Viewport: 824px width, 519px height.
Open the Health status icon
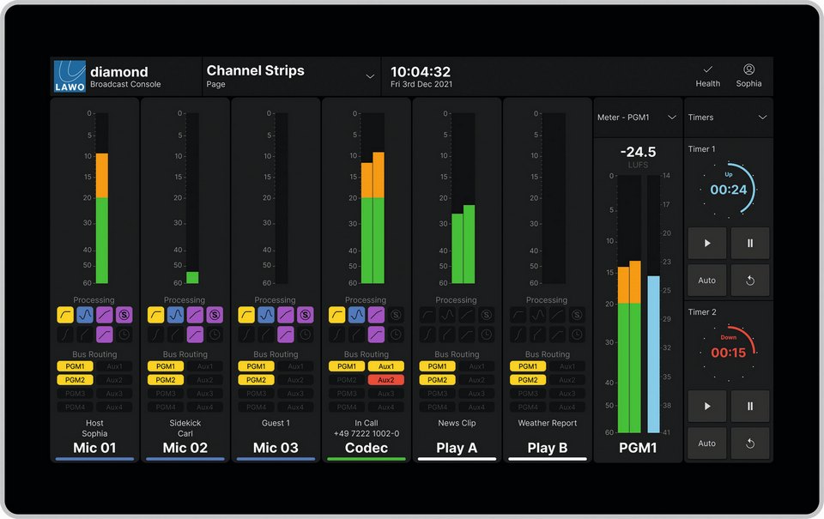point(707,75)
